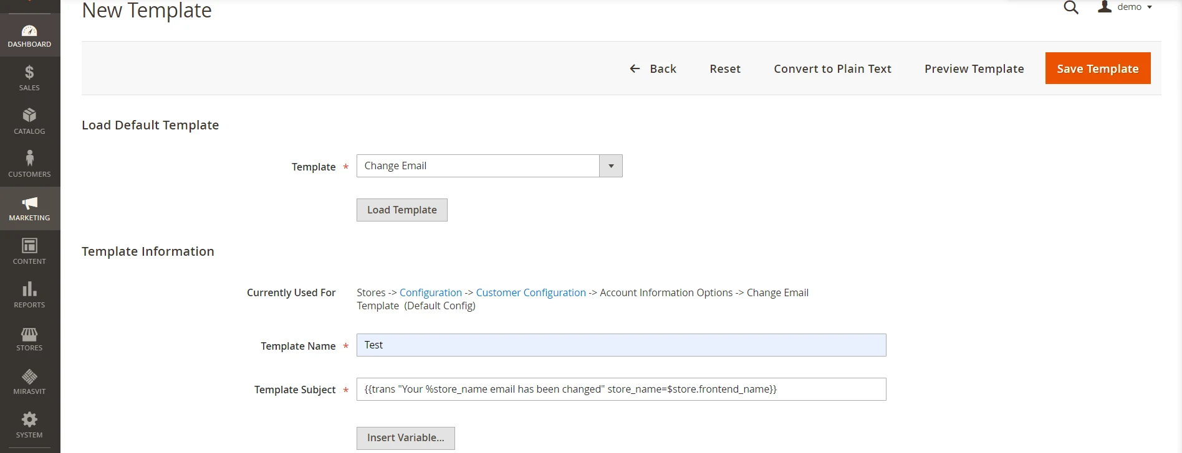The image size is (1182, 453).
Task: Click the search magnifier icon
Action: pos(1071,7)
